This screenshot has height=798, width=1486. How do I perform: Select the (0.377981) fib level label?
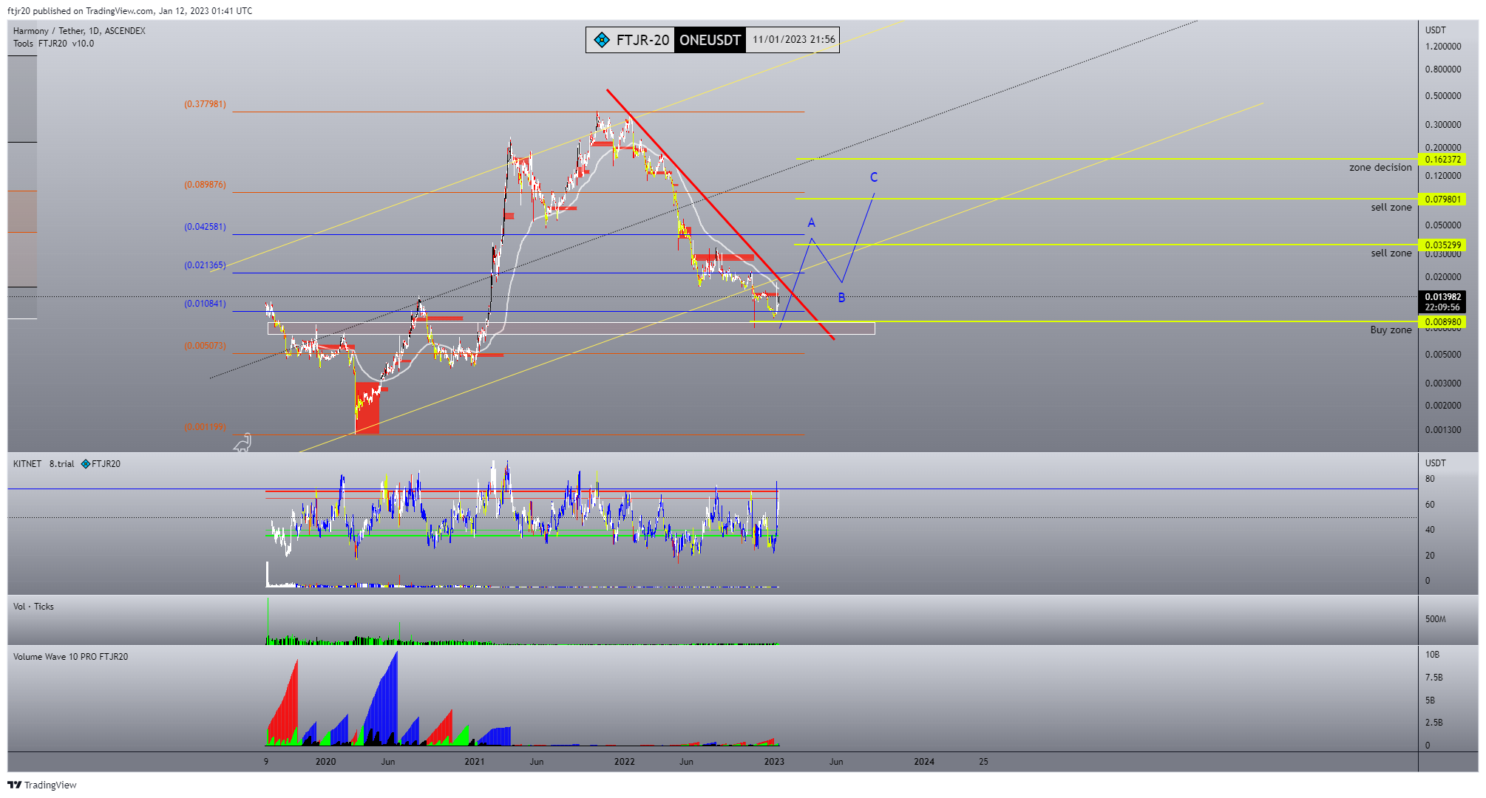pyautogui.click(x=206, y=104)
